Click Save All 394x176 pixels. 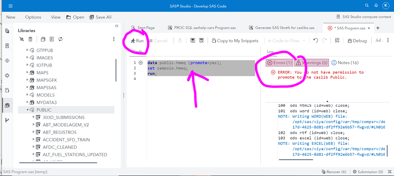point(100,17)
